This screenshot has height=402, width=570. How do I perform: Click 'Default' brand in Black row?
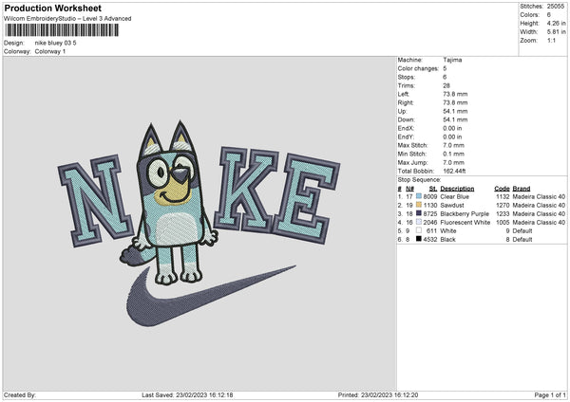(x=522, y=240)
